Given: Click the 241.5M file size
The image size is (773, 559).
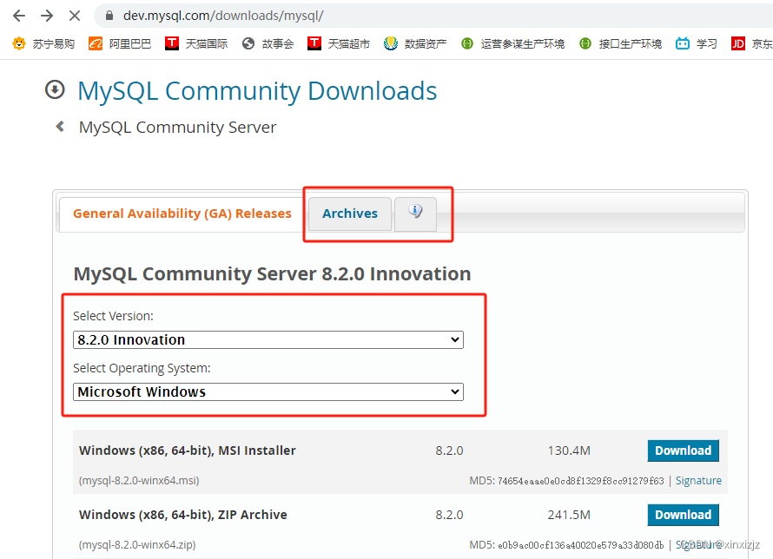Looking at the screenshot, I should click(x=569, y=515).
